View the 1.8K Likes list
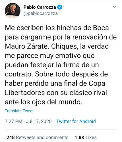This screenshot has width=122, height=142. tap(86, 137)
